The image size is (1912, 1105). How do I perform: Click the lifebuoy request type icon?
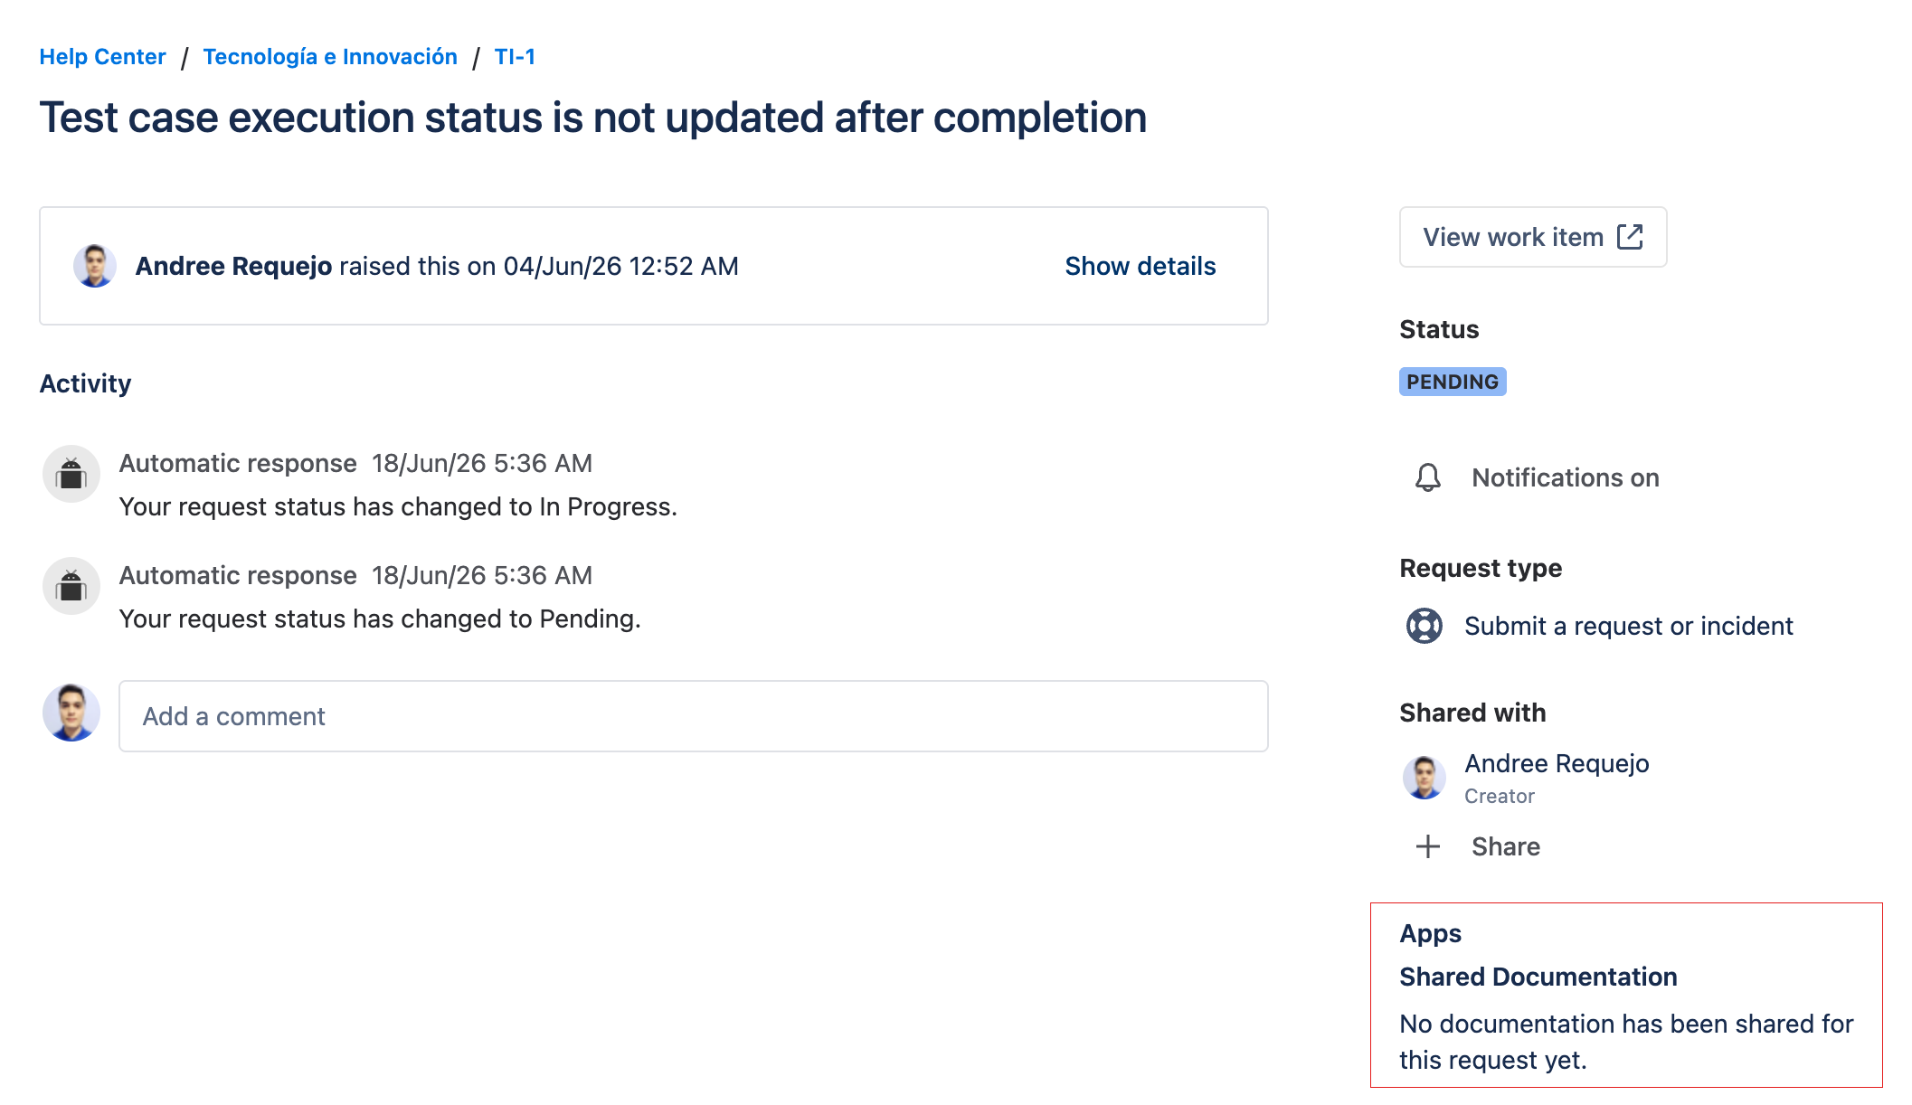tap(1425, 626)
